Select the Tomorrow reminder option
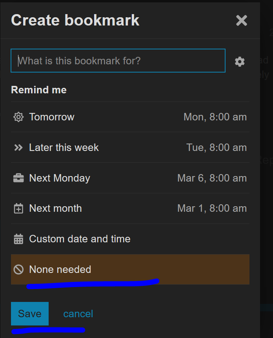Image resolution: width=273 pixels, height=338 pixels. pyautogui.click(x=52, y=117)
